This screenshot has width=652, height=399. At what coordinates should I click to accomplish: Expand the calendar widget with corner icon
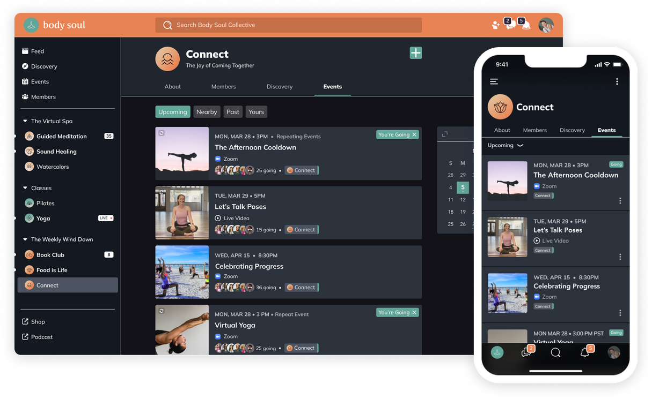click(x=444, y=134)
